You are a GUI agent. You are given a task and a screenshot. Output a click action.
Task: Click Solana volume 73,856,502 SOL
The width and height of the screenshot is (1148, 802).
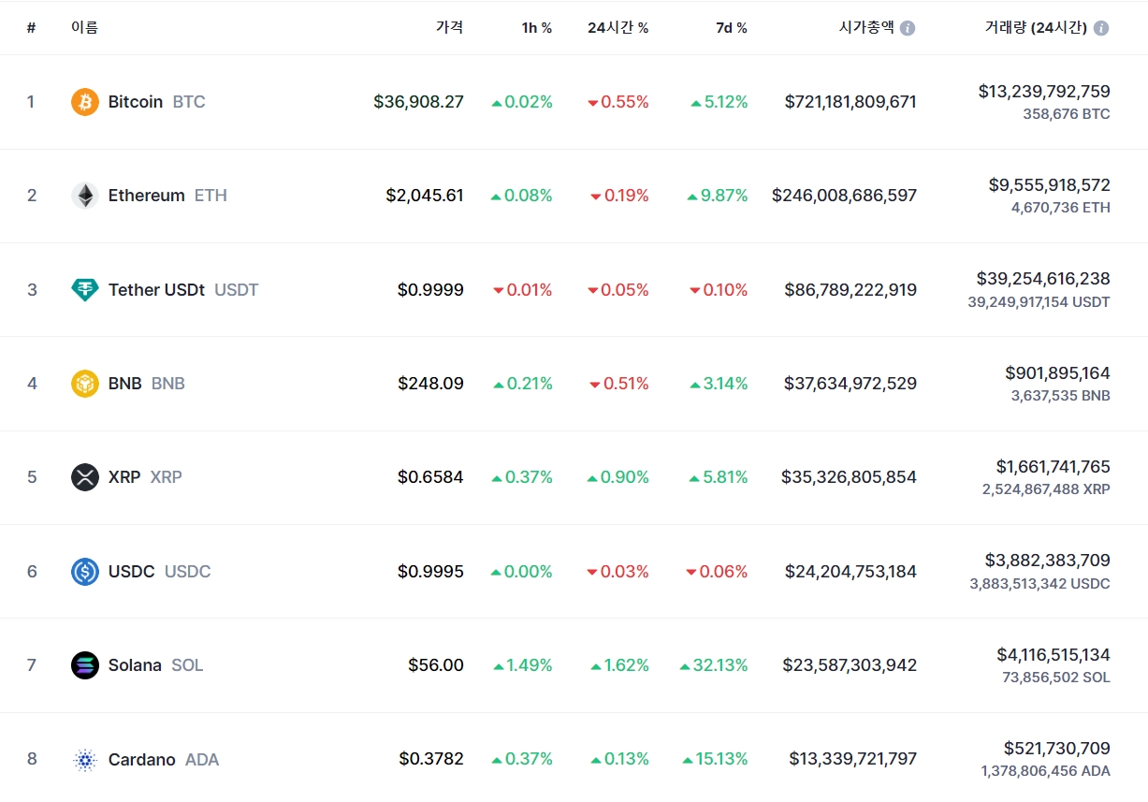(1056, 678)
